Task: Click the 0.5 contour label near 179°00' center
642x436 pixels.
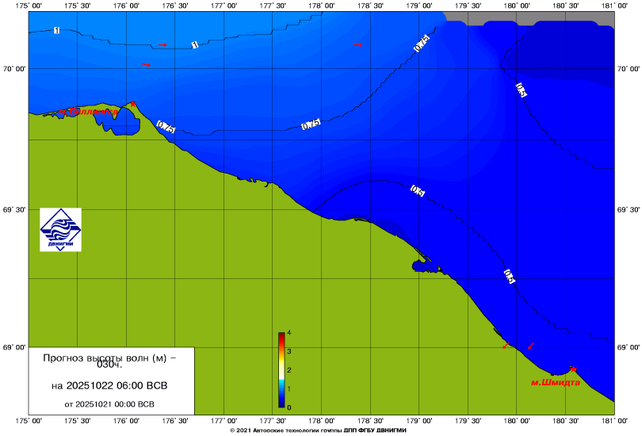Action: (418, 190)
